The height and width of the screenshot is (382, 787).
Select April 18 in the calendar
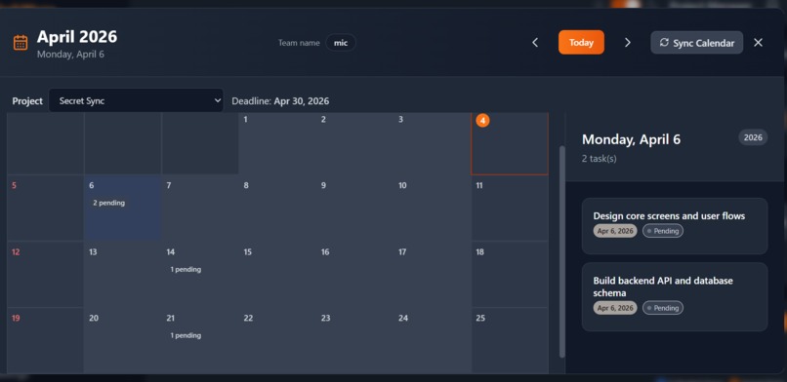[510, 275]
